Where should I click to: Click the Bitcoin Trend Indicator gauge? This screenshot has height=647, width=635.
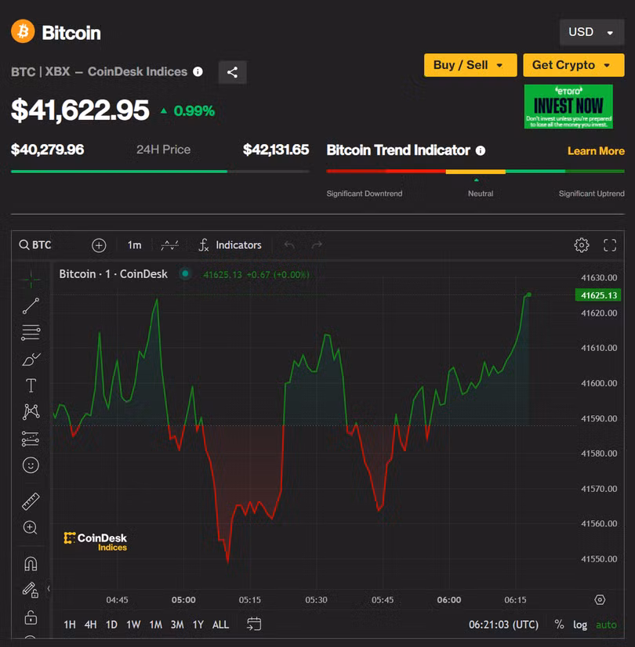(475, 172)
